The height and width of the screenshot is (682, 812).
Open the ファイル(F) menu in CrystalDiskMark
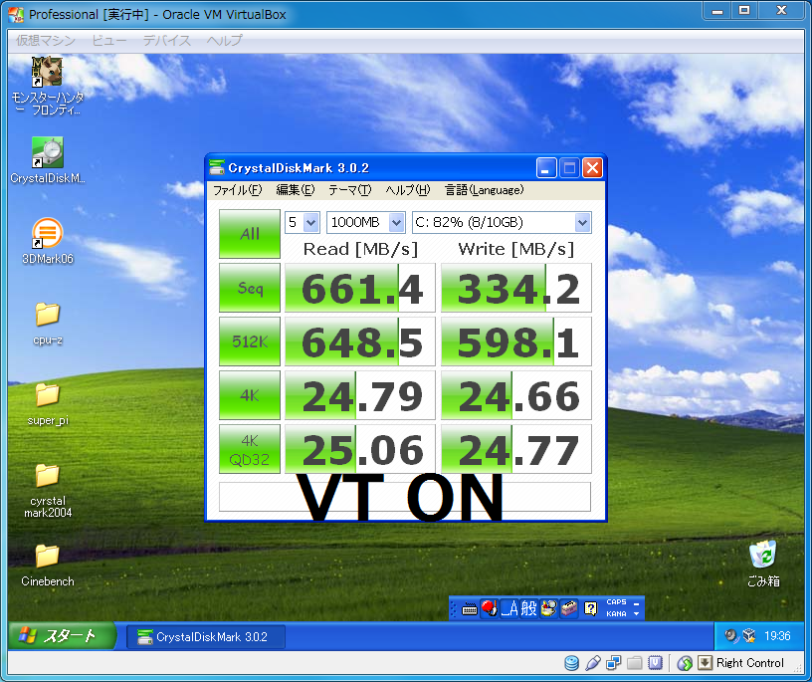(x=238, y=190)
